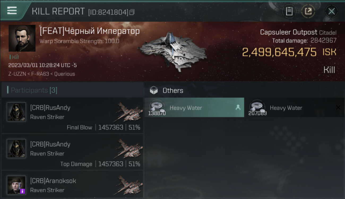Open the clipboard notes icon
The image size is (345, 199).
point(289,11)
